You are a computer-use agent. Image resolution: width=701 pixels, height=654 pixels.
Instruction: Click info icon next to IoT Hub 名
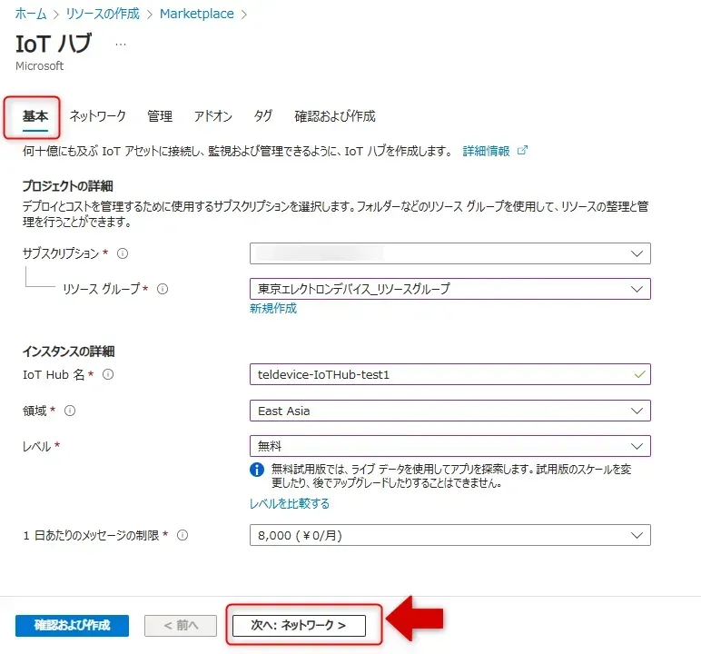[x=108, y=374]
